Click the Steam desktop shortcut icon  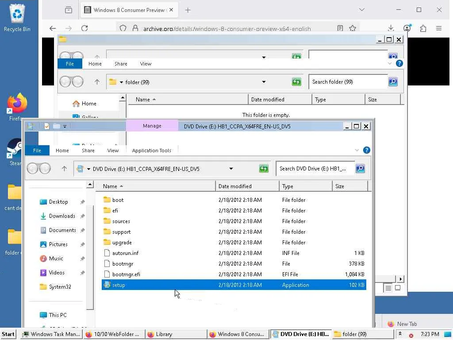point(15,148)
